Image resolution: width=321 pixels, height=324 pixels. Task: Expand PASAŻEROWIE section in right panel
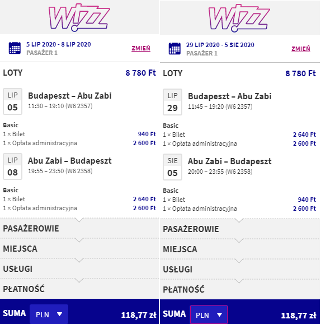click(x=240, y=229)
